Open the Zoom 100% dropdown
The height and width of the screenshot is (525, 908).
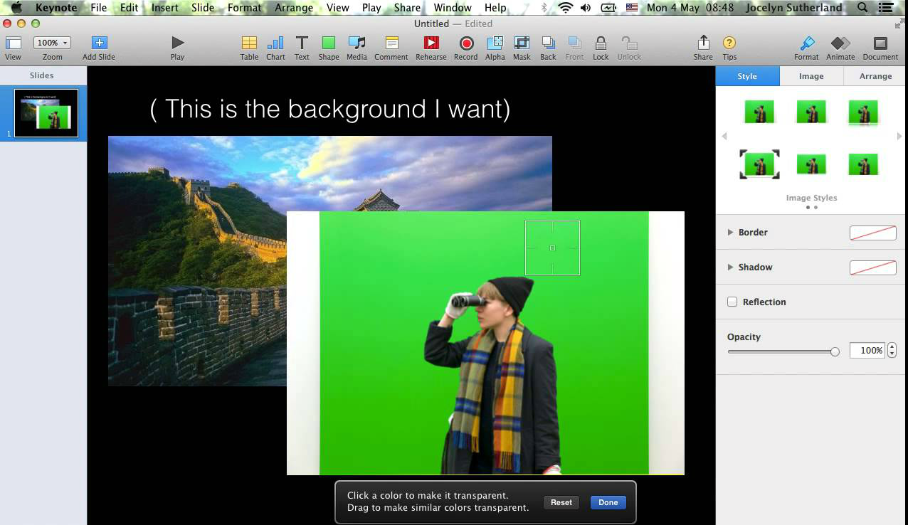(x=52, y=43)
